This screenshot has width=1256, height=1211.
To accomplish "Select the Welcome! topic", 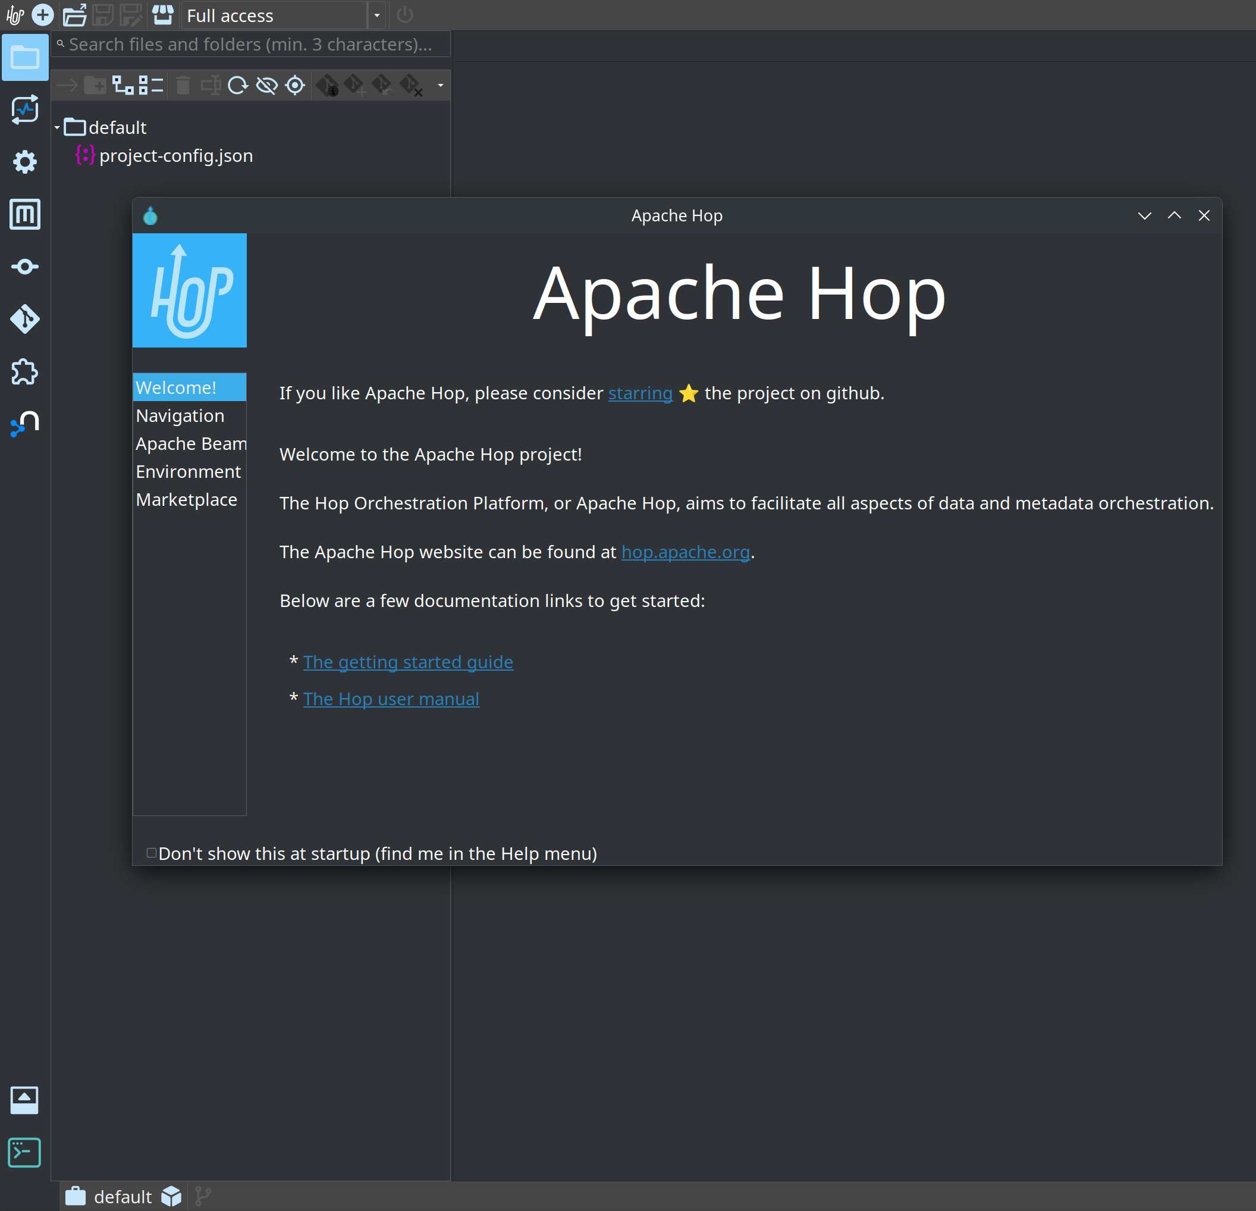I will [x=190, y=387].
